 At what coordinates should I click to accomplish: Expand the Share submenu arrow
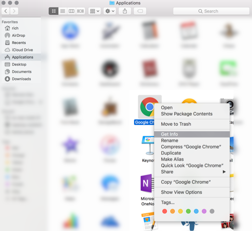pyautogui.click(x=224, y=172)
